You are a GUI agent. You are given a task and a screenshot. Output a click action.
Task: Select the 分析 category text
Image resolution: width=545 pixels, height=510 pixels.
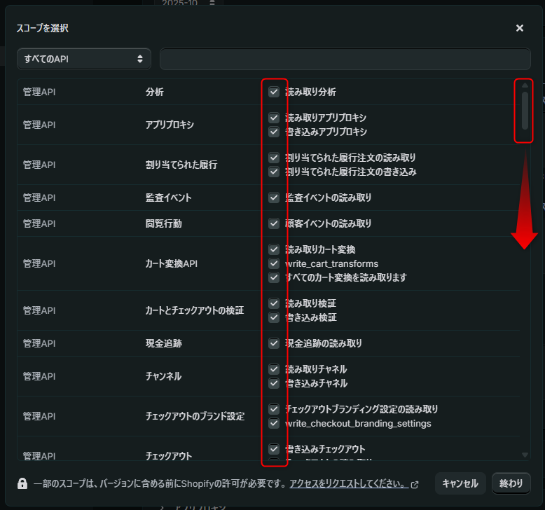[154, 92]
